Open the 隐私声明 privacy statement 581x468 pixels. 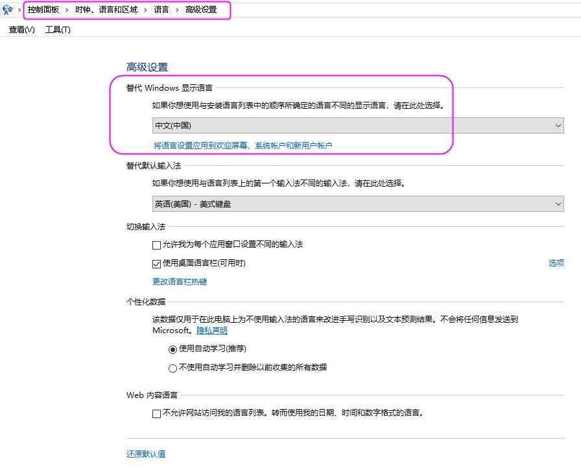click(211, 331)
